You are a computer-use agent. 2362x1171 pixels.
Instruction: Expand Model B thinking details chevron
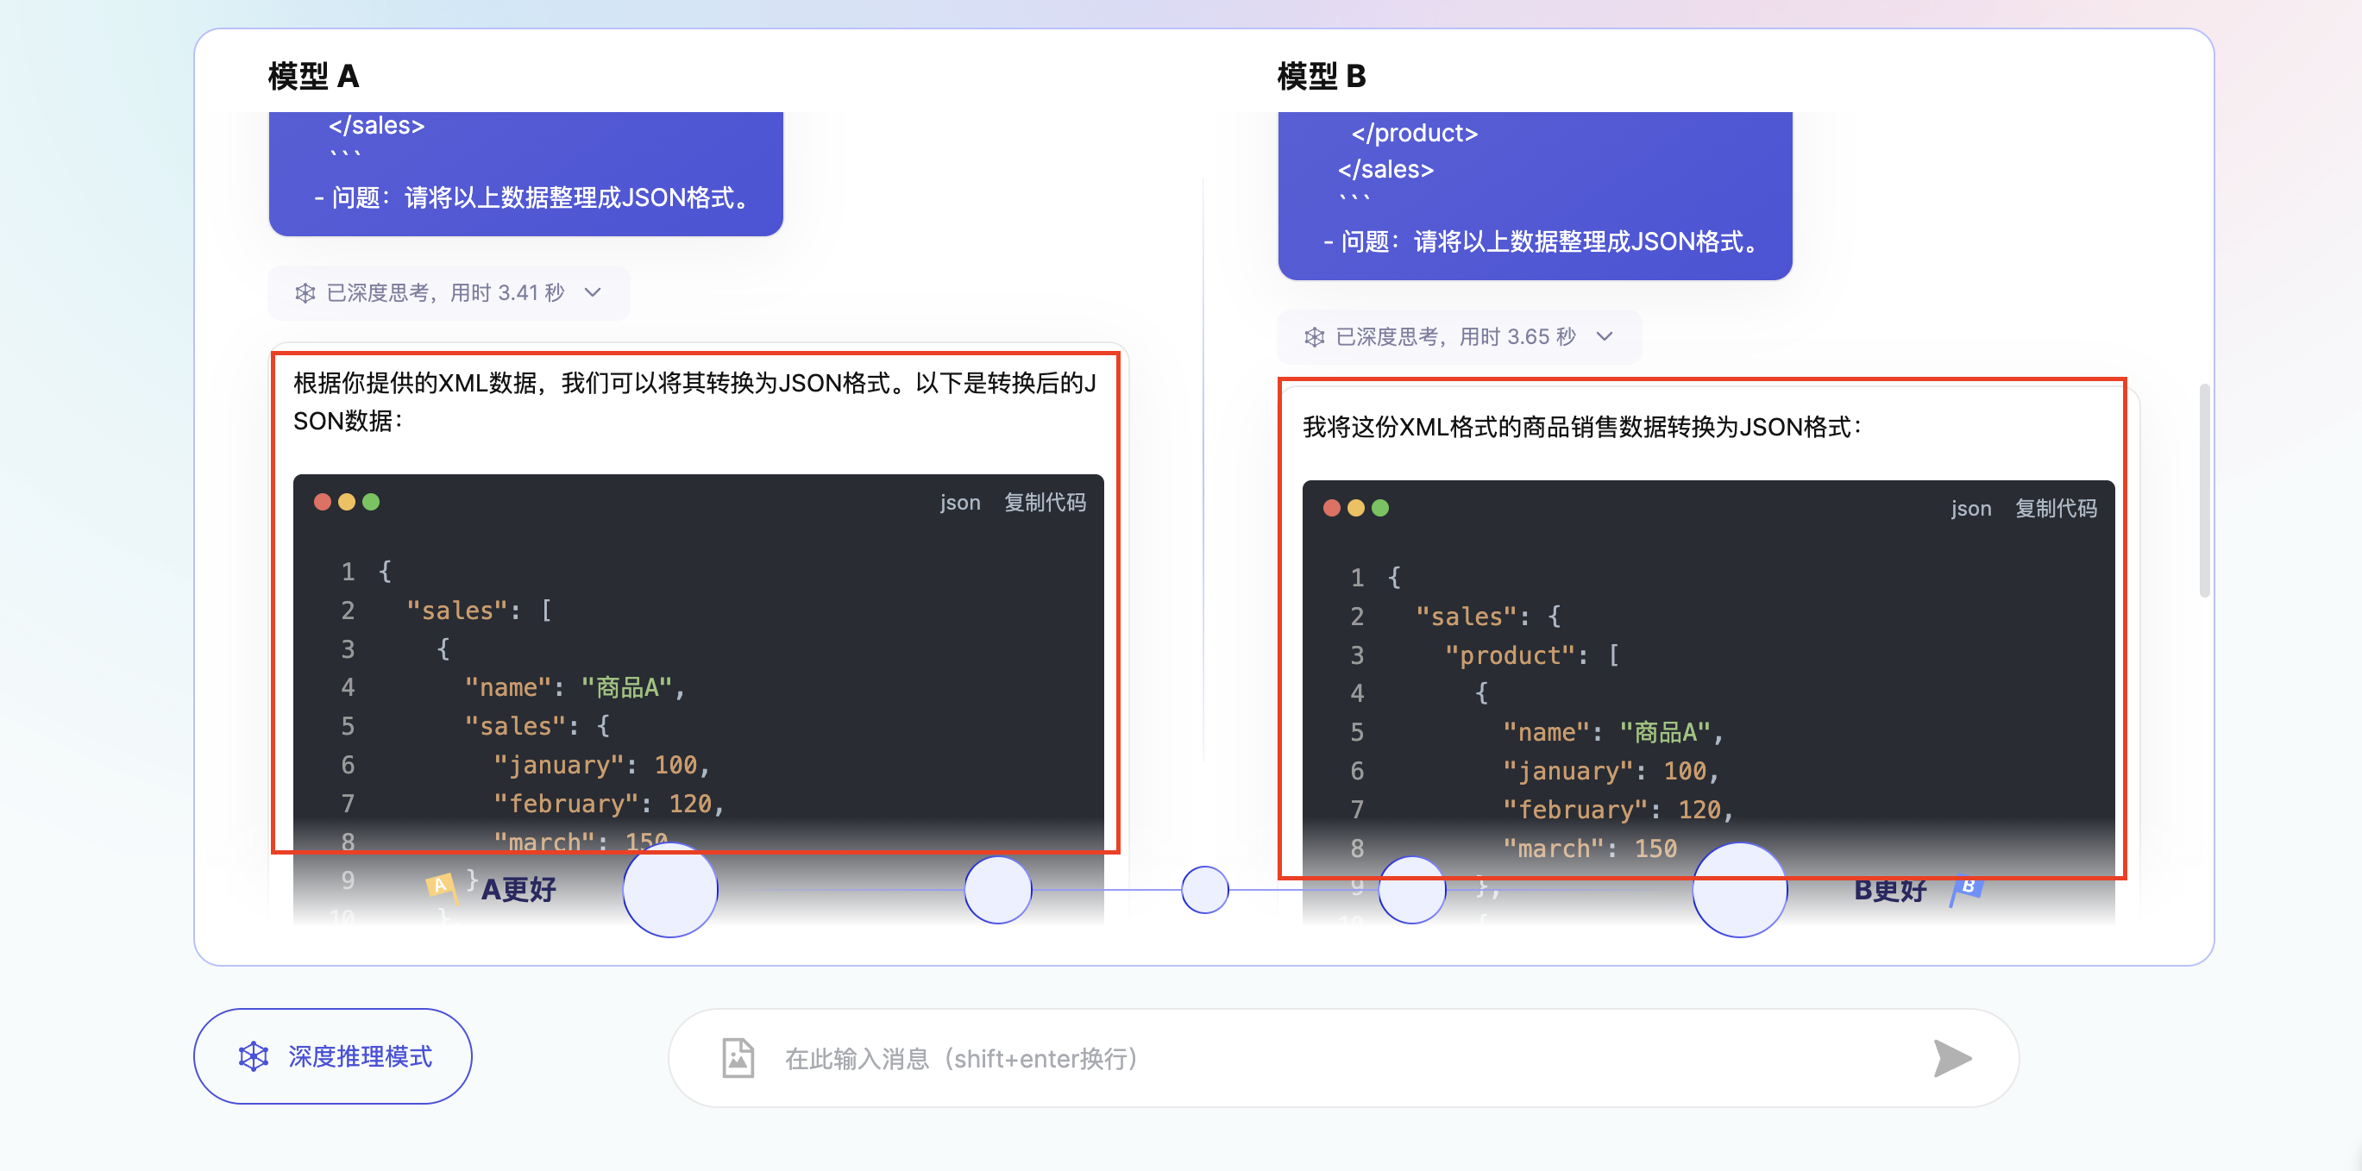point(1604,337)
